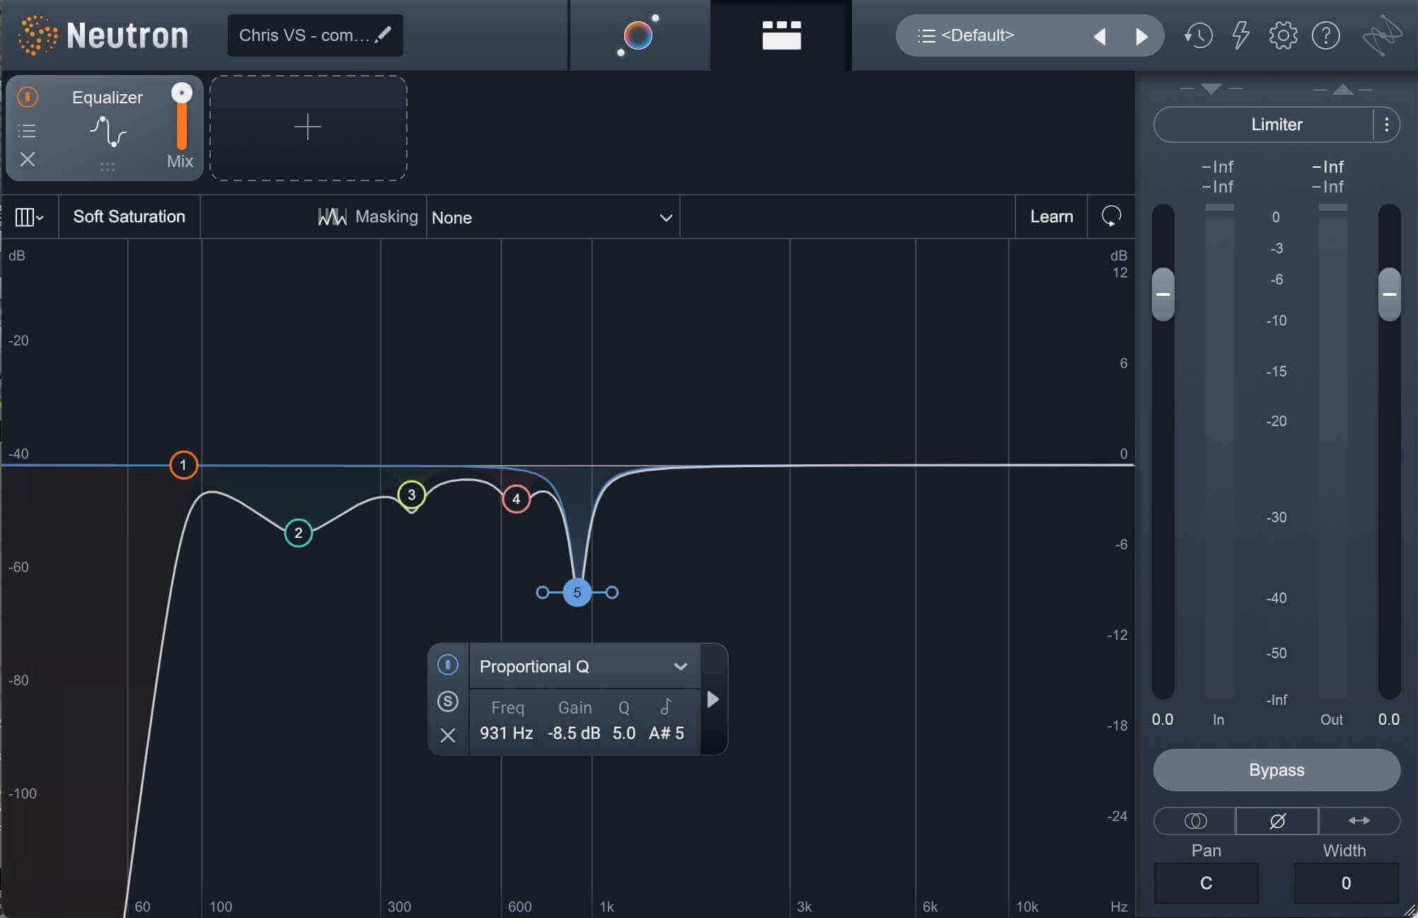Solo band 5 with S button
1418x918 pixels.
tap(448, 701)
